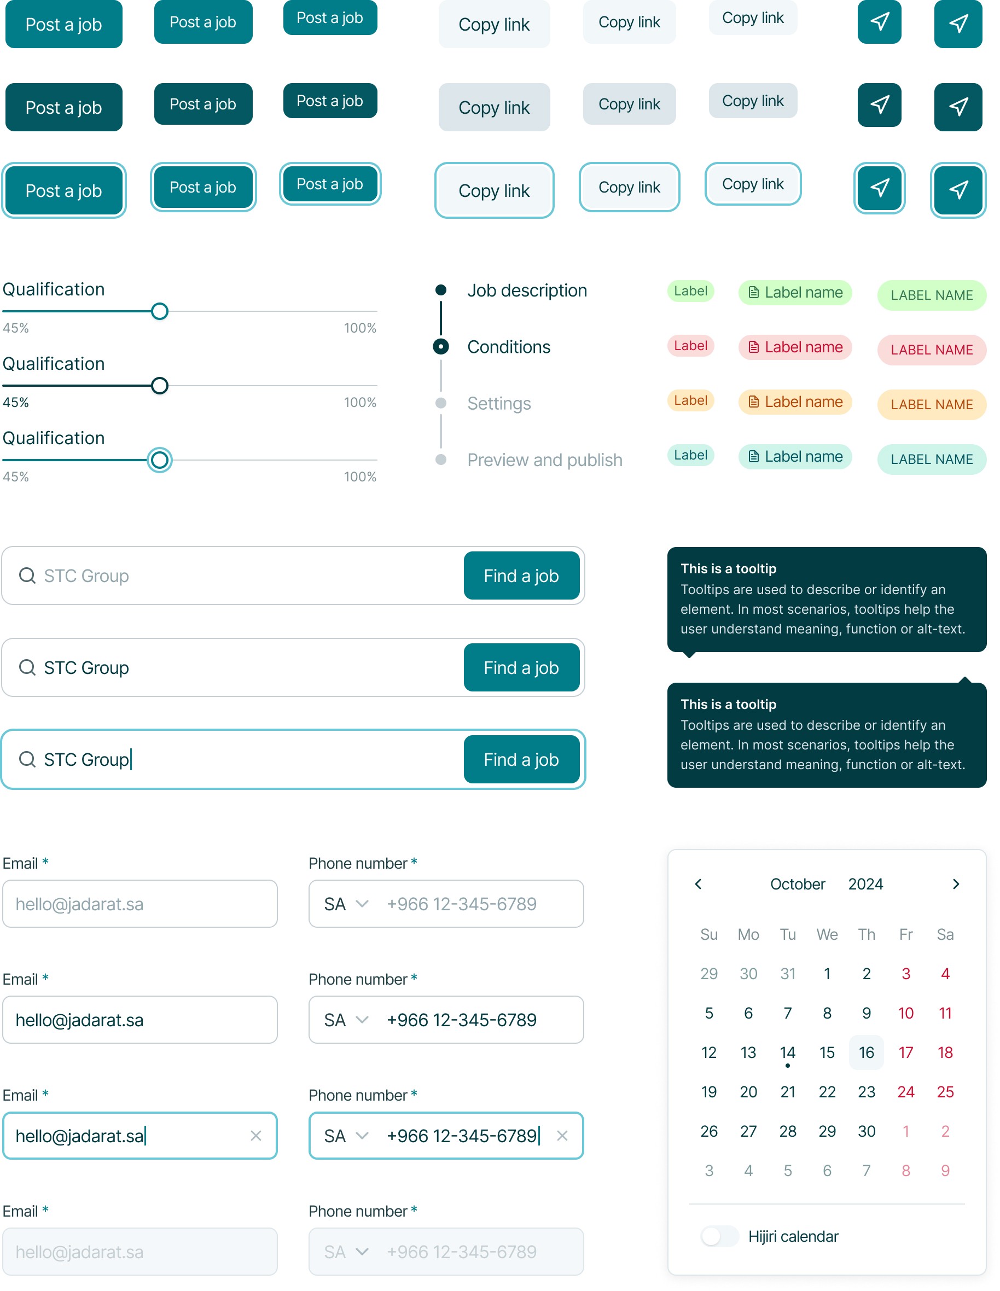
Task: Go to the previous month with the left chevron
Action: [698, 883]
